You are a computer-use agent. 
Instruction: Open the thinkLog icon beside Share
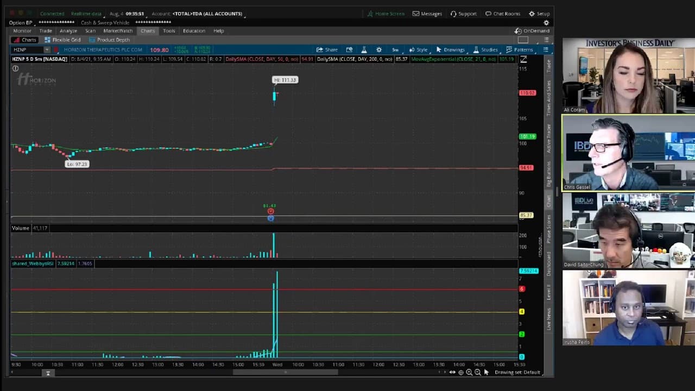pyautogui.click(x=349, y=49)
